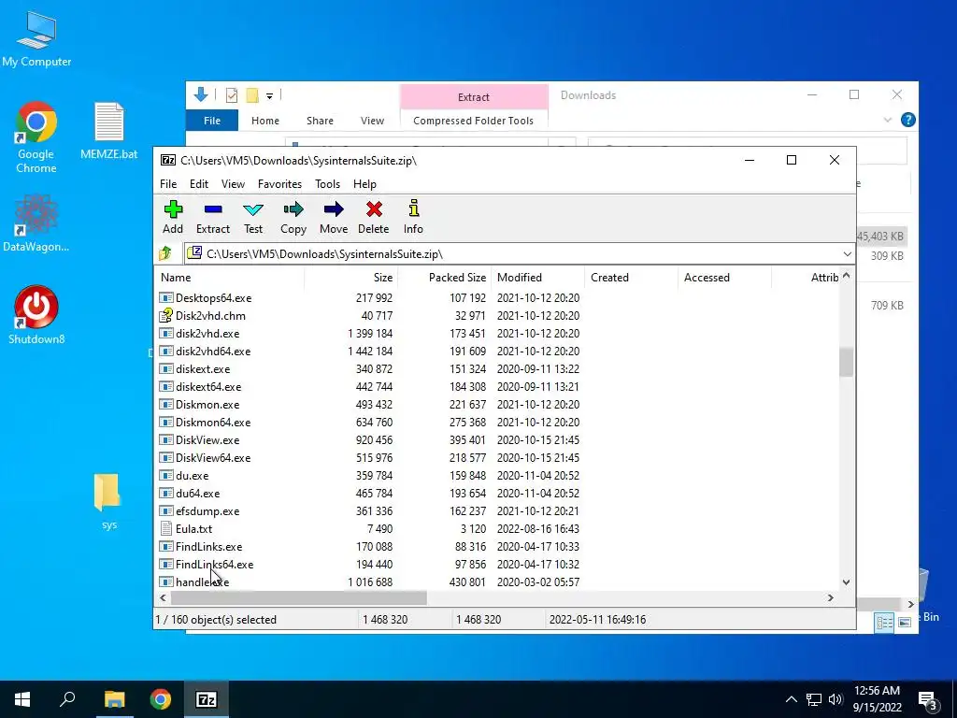The image size is (957, 718).
Task: Open the 7-Zip File menu
Action: [x=168, y=184]
